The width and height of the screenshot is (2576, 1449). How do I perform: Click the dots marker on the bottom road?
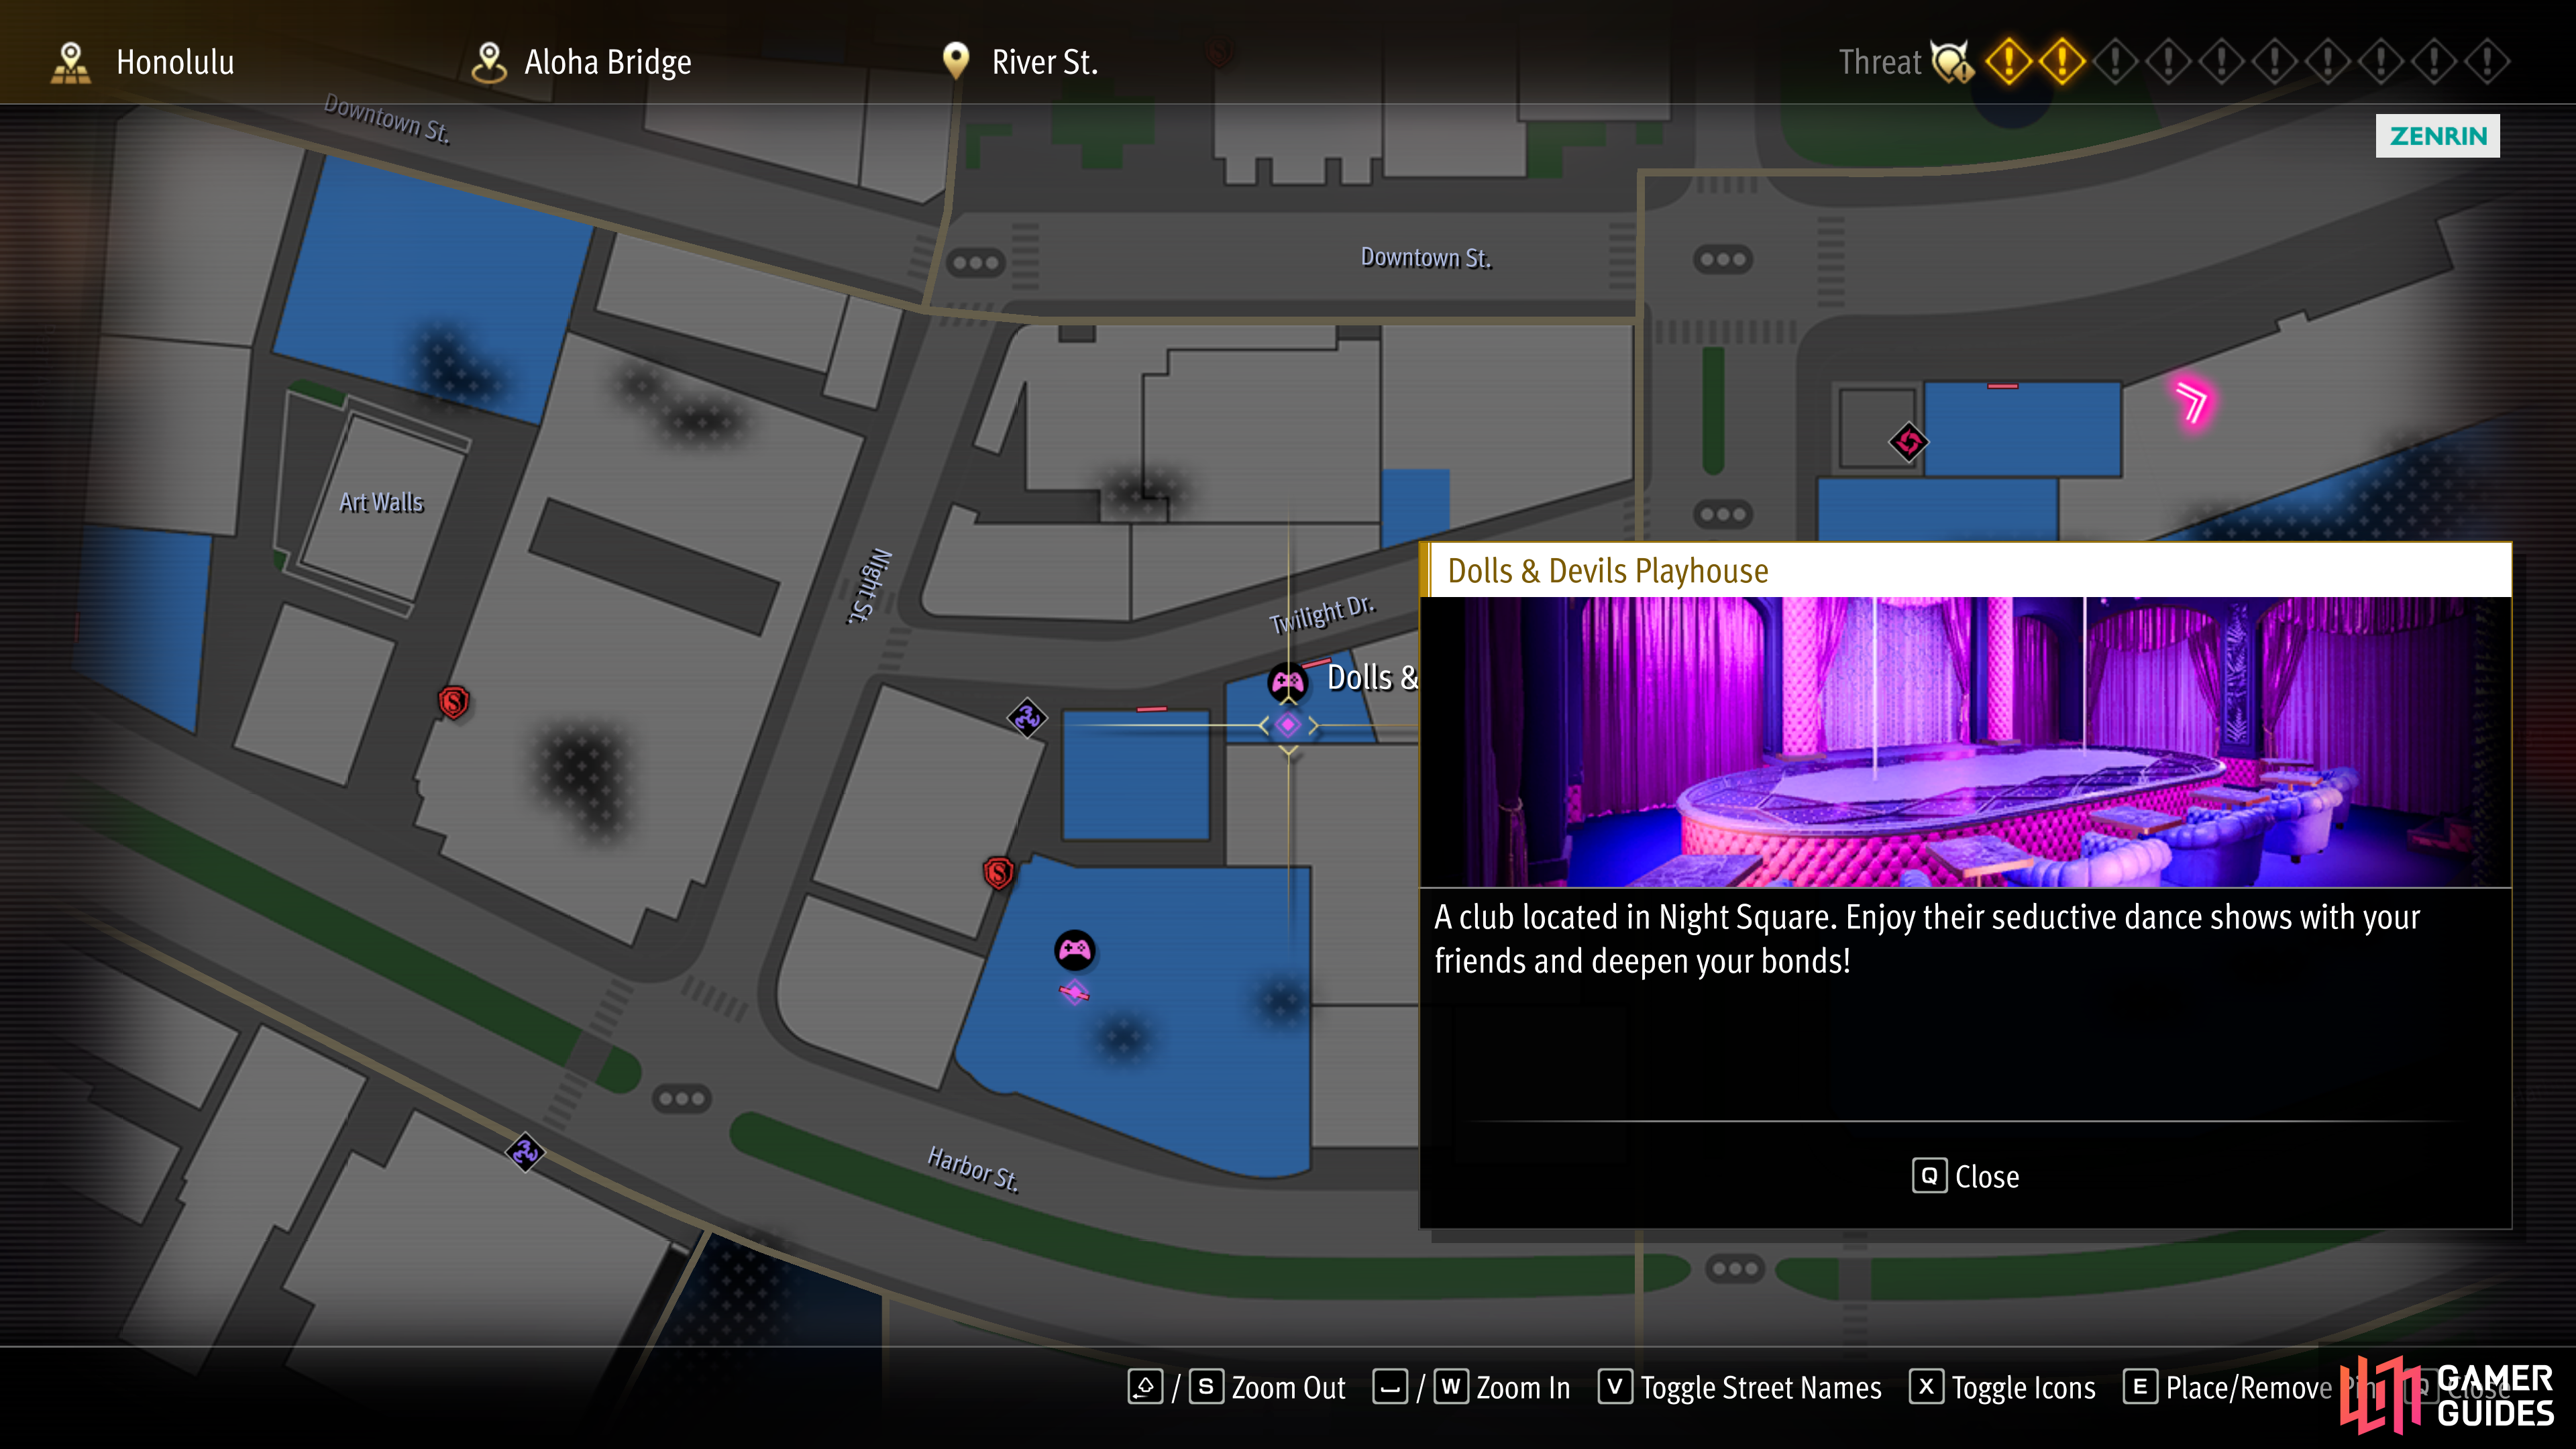(1735, 1269)
